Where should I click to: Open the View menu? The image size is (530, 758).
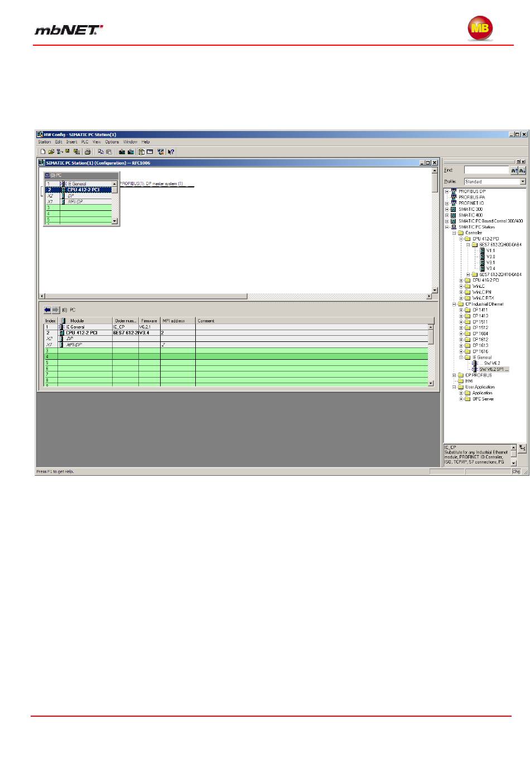coord(97,142)
